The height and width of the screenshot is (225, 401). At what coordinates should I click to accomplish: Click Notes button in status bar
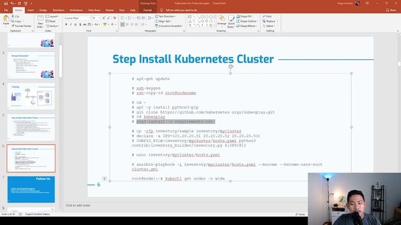point(301,214)
